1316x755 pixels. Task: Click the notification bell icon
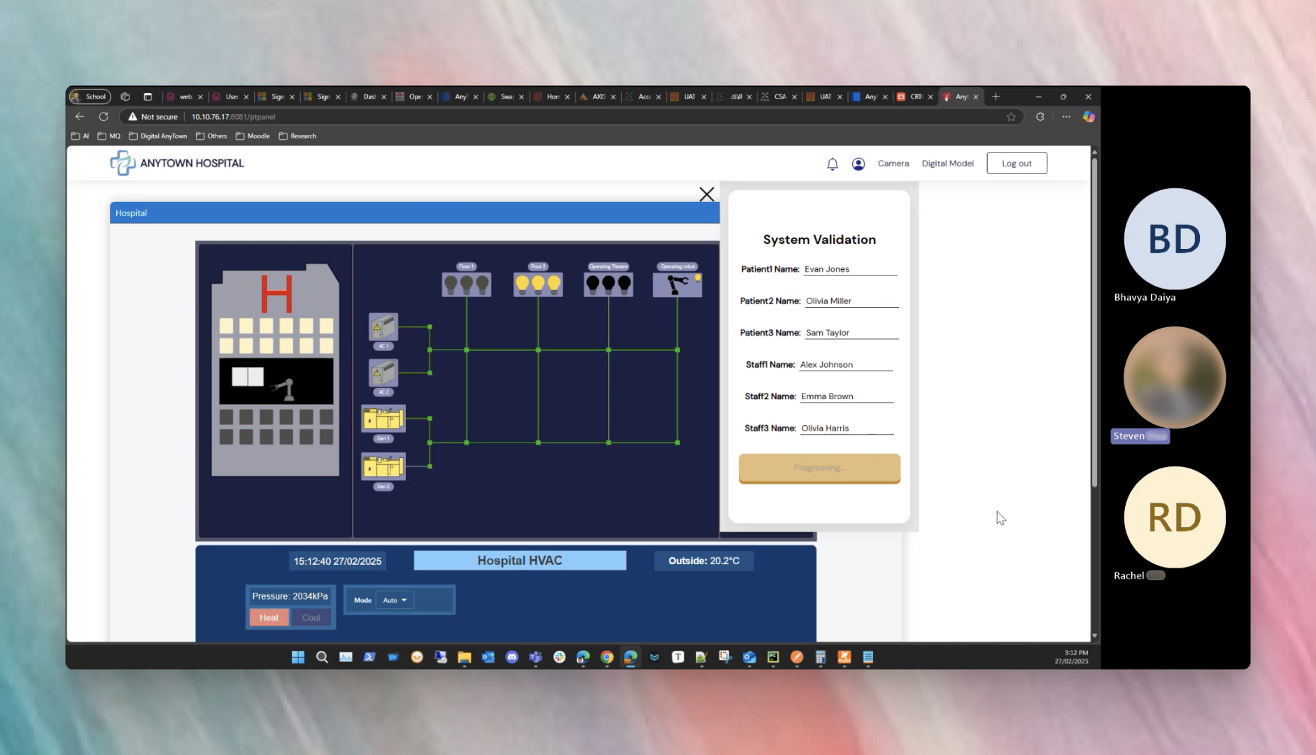click(x=833, y=163)
